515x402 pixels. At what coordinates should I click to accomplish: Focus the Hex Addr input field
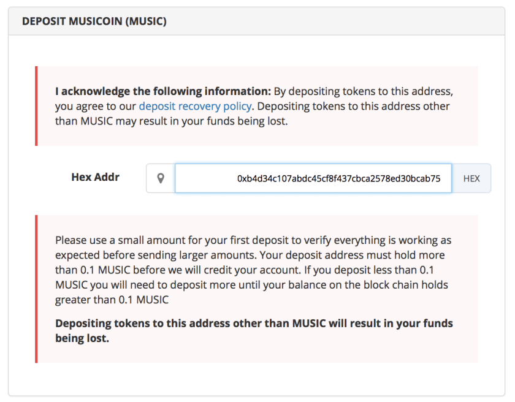coord(313,178)
